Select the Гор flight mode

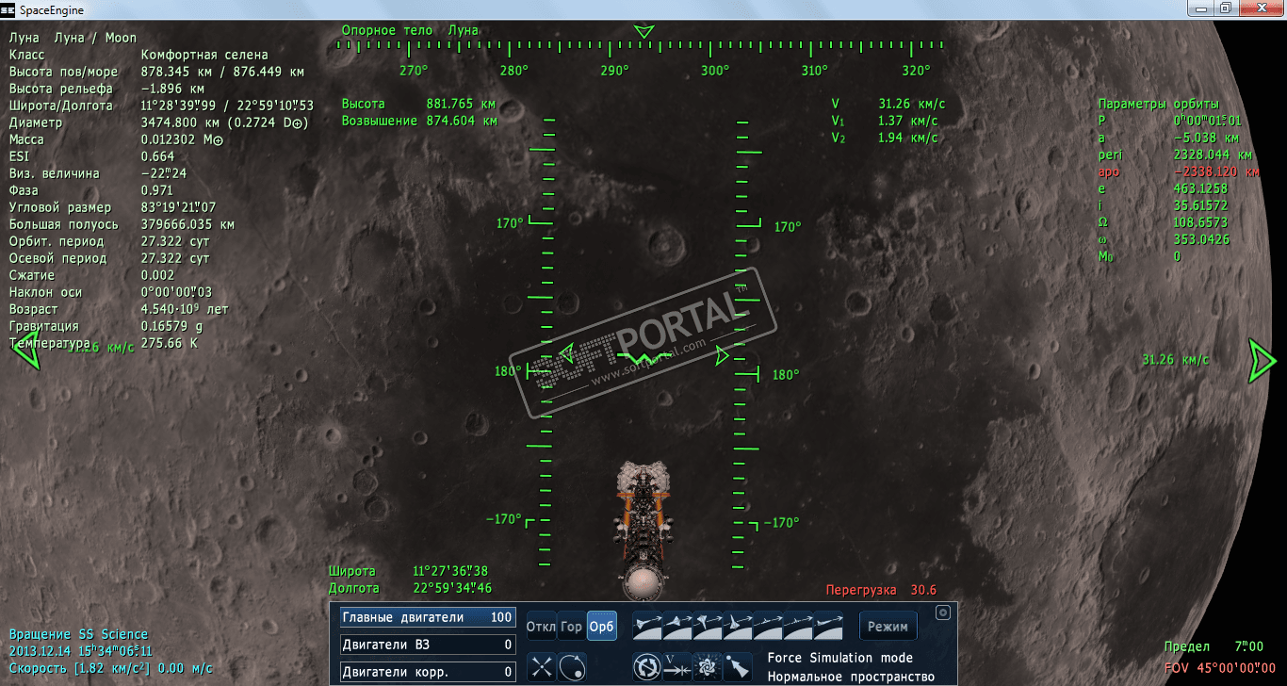pyautogui.click(x=571, y=627)
